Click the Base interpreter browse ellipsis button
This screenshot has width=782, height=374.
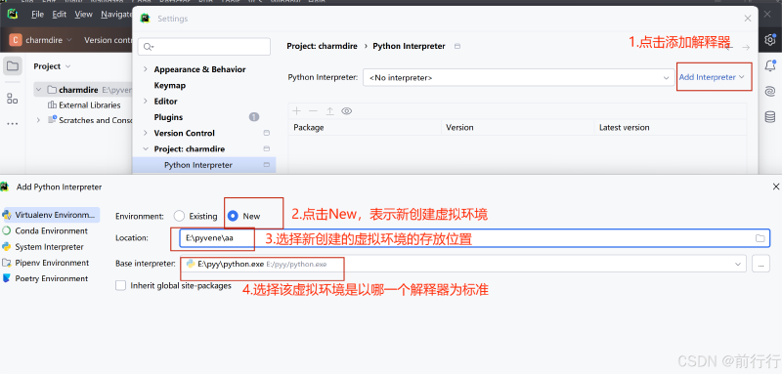760,264
